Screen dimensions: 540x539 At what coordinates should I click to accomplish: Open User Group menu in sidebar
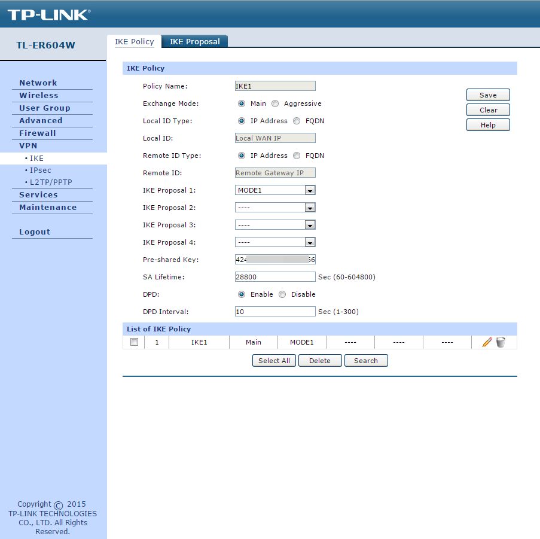45,108
